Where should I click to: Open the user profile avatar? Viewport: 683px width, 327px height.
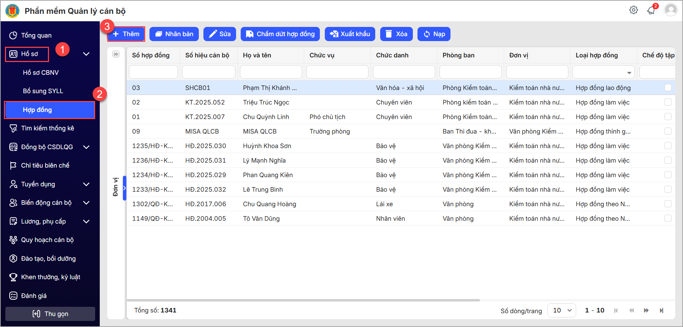pyautogui.click(x=671, y=10)
